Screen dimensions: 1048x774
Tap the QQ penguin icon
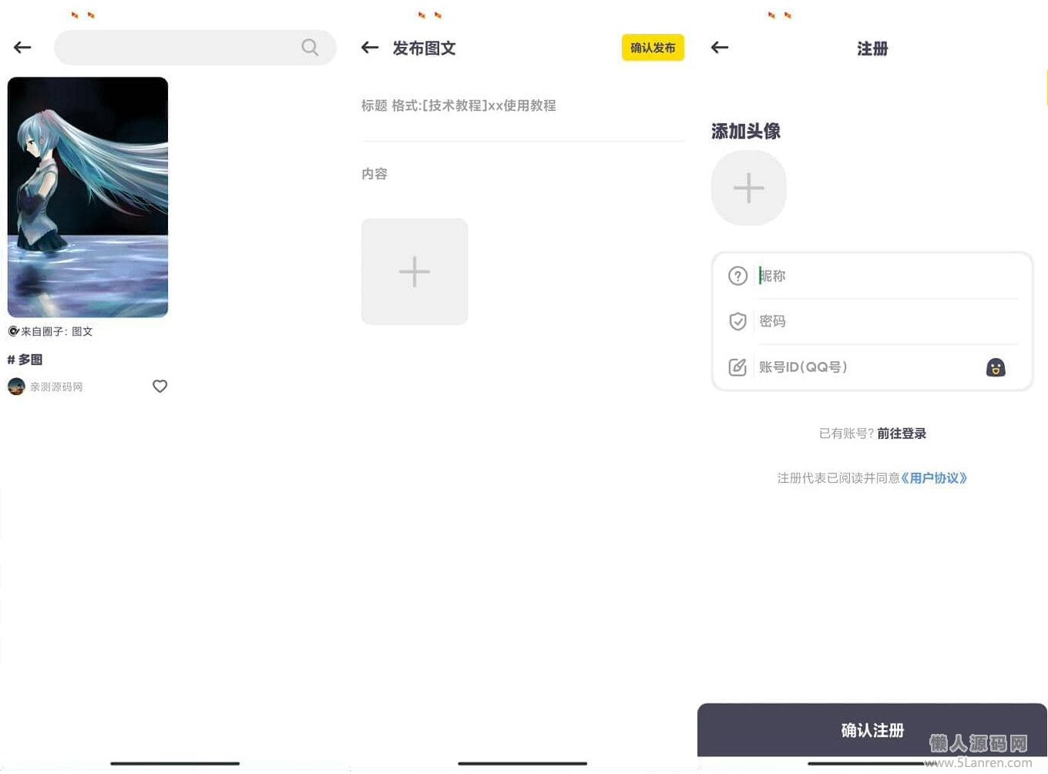[996, 367]
